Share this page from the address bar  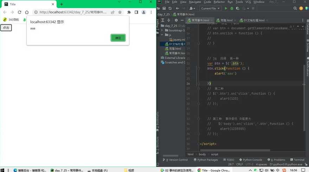click(112, 12)
